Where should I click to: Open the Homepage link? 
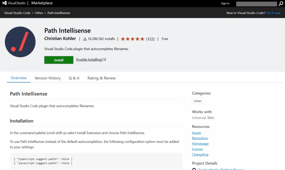pyautogui.click(x=200, y=144)
